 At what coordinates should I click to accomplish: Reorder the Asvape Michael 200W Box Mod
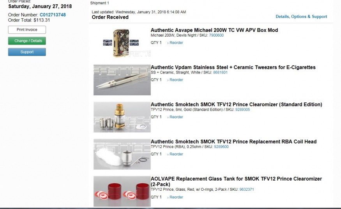pyautogui.click(x=176, y=43)
